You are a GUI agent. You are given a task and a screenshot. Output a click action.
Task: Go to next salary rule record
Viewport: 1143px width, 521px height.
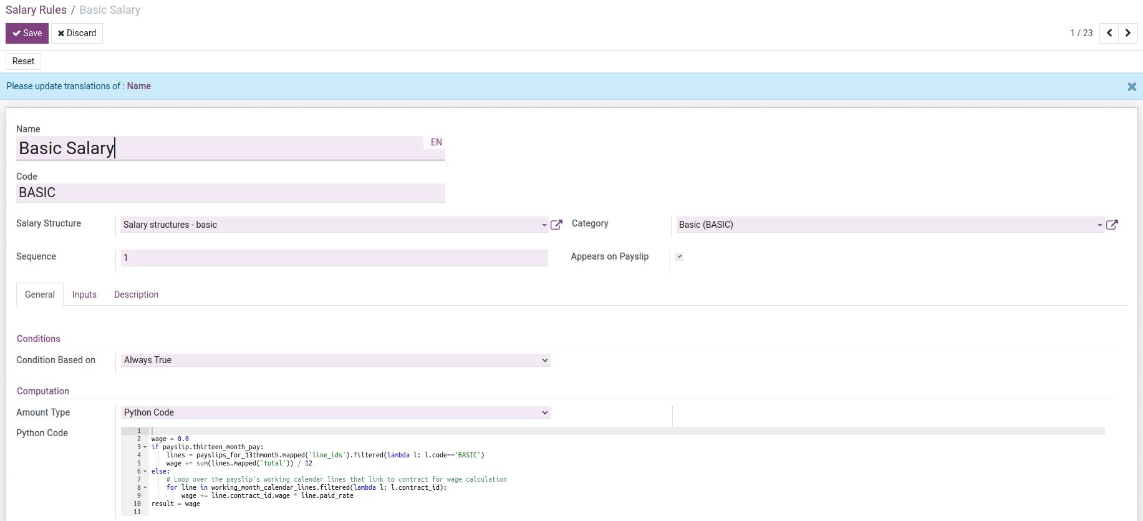pyautogui.click(x=1127, y=33)
